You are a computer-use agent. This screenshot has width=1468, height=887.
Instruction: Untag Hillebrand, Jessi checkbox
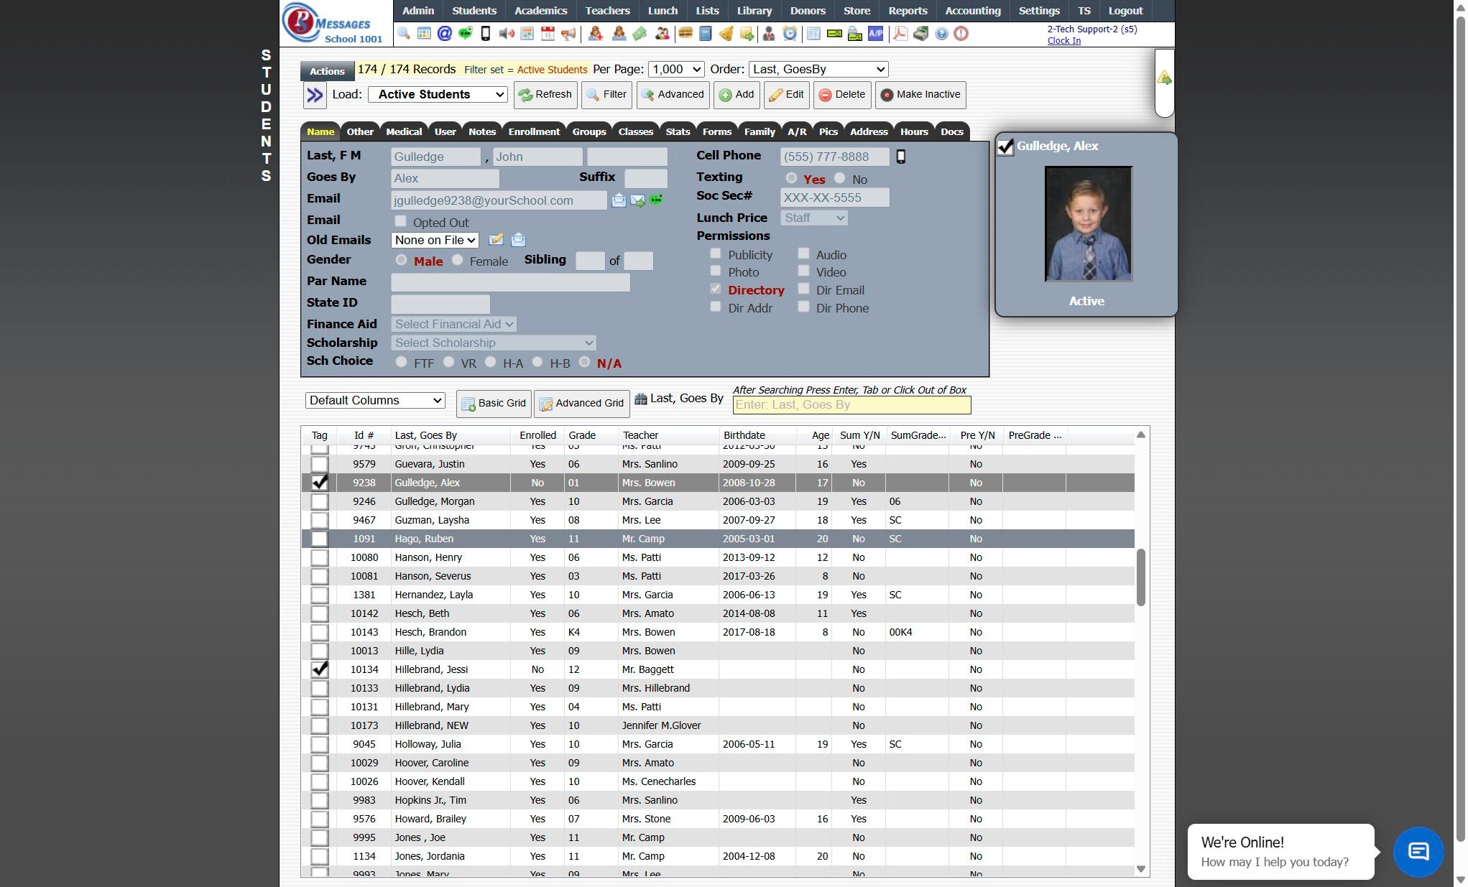coord(320,669)
